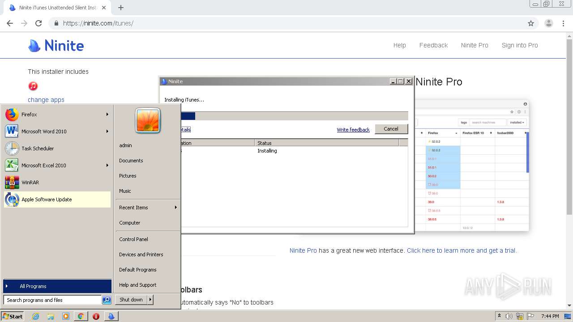Open Control Panel from the Start menu

click(133, 239)
